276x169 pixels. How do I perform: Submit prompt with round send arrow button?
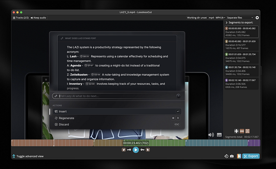coord(178,96)
